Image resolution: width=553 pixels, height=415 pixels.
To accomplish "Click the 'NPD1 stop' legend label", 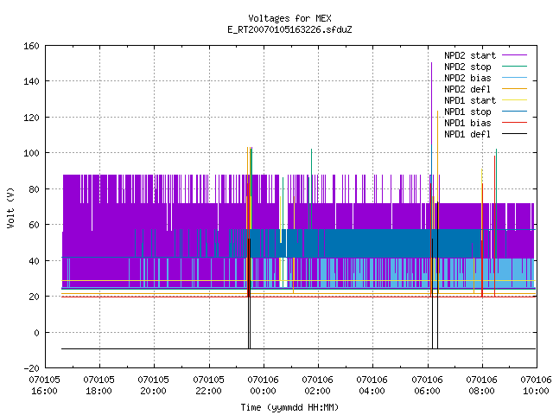I will [x=467, y=112].
